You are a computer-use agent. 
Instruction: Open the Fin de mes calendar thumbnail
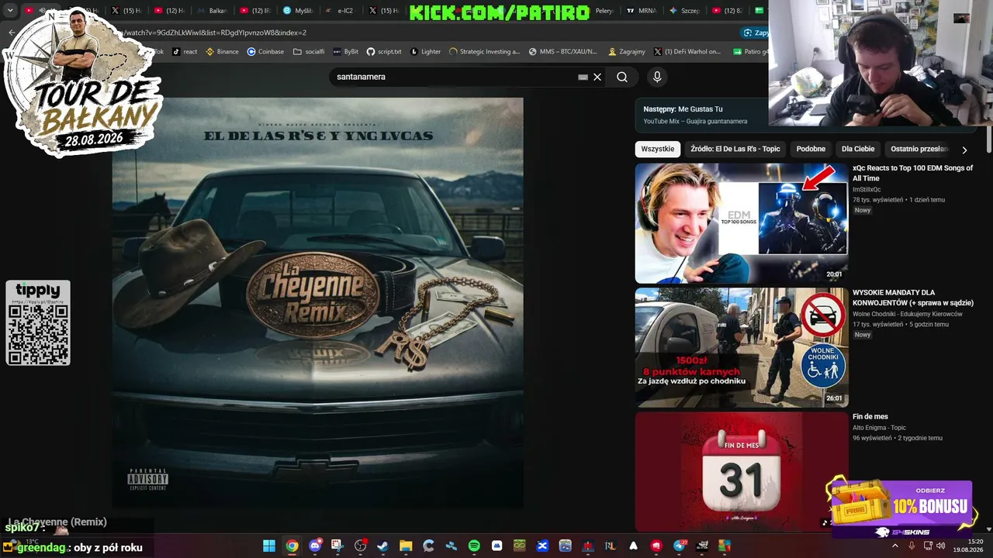coord(742,471)
